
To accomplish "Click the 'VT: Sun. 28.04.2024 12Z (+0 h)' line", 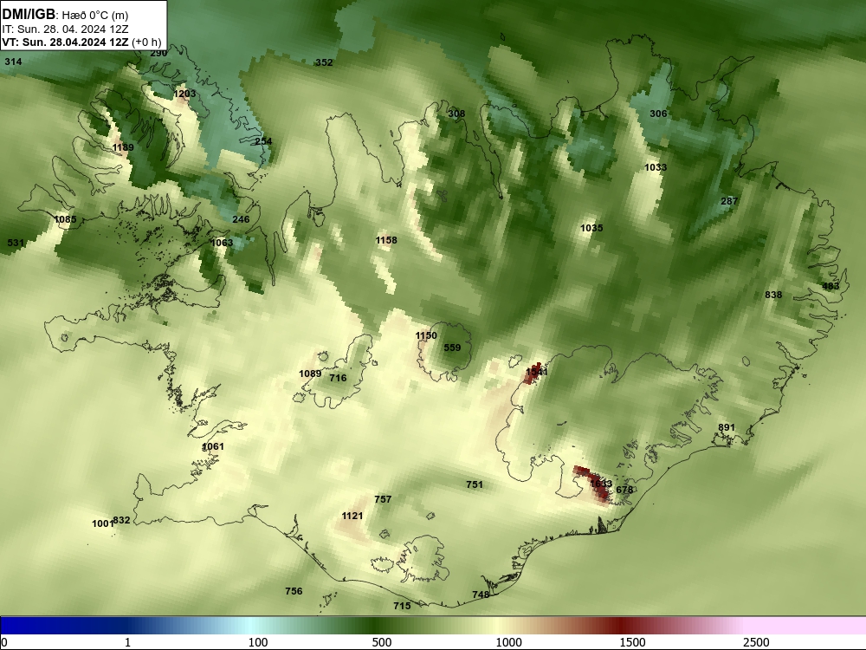I will pyautogui.click(x=81, y=42).
